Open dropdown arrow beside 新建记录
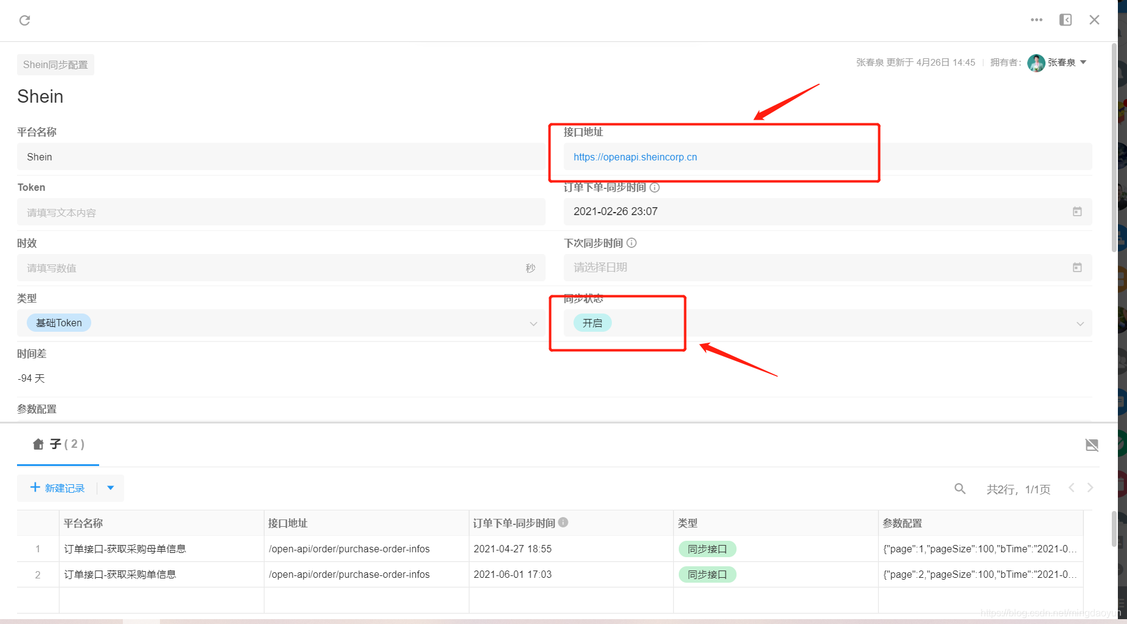Image resolution: width=1127 pixels, height=624 pixels. pyautogui.click(x=111, y=488)
